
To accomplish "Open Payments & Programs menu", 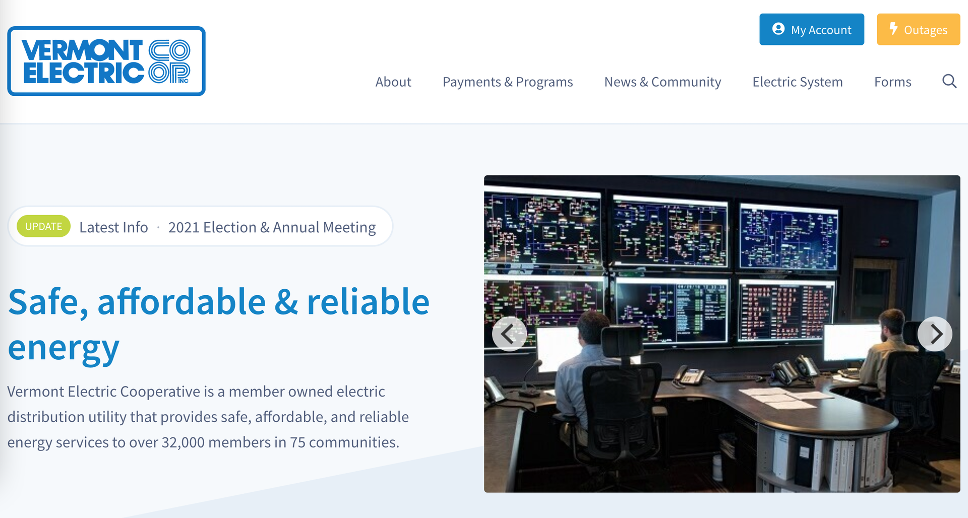I will pos(508,82).
